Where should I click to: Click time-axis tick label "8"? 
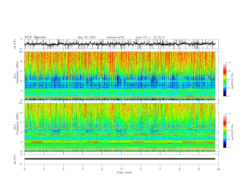pos(180,169)
